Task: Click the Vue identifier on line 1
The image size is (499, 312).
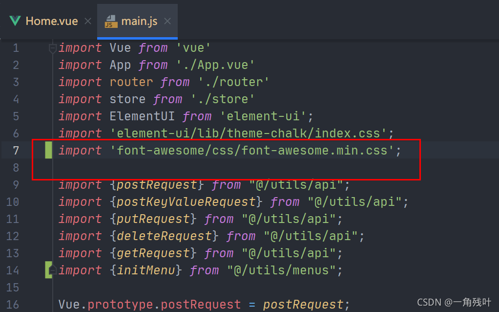Action: point(120,48)
